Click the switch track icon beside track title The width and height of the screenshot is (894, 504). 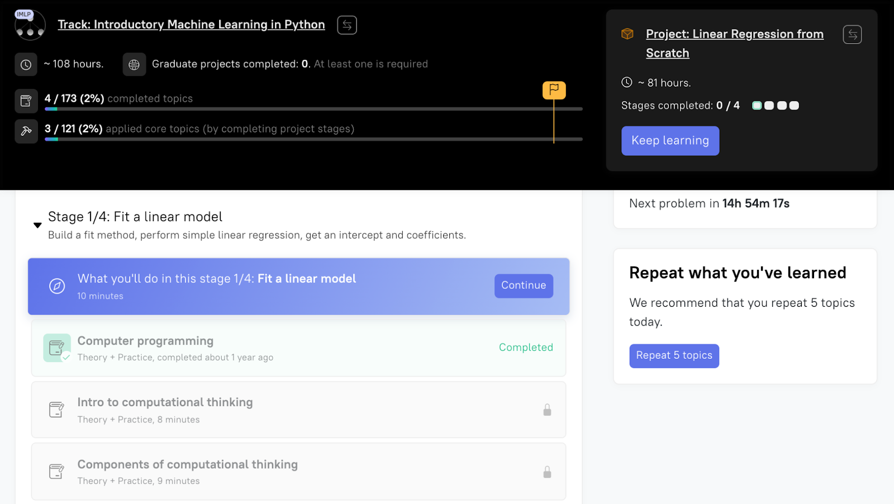pos(346,25)
